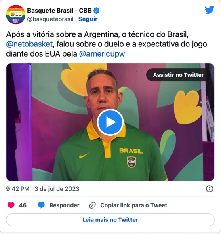Click Leia mais no Twitter button
This screenshot has height=234, width=221.
110,220
